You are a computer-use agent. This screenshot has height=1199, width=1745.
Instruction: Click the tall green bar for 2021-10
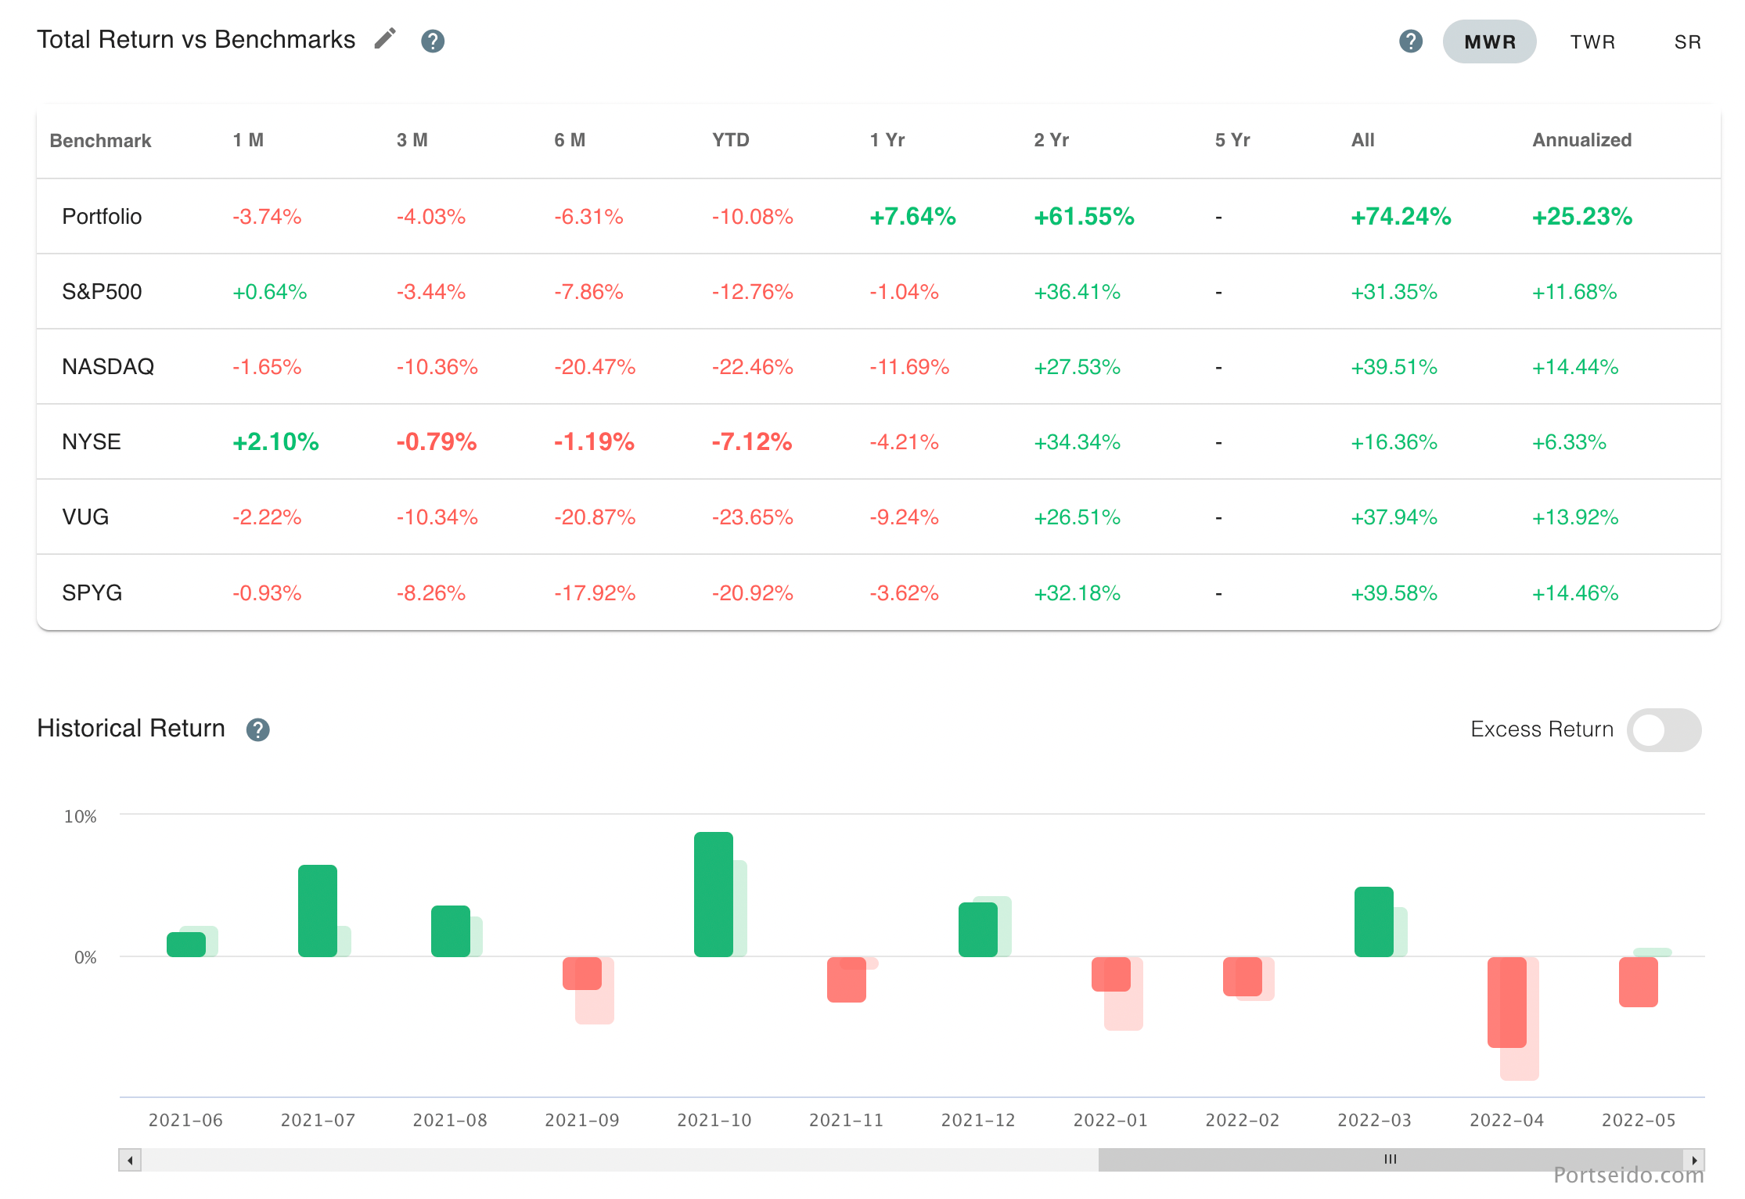coord(713,892)
